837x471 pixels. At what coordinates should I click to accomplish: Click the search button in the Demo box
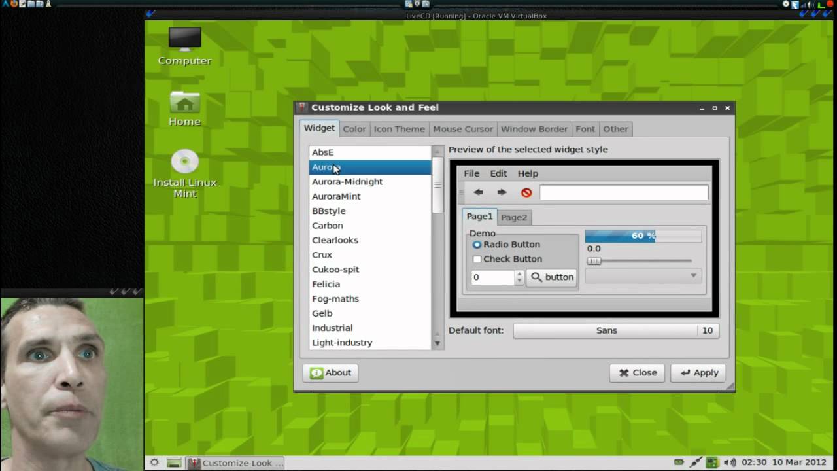(x=551, y=277)
